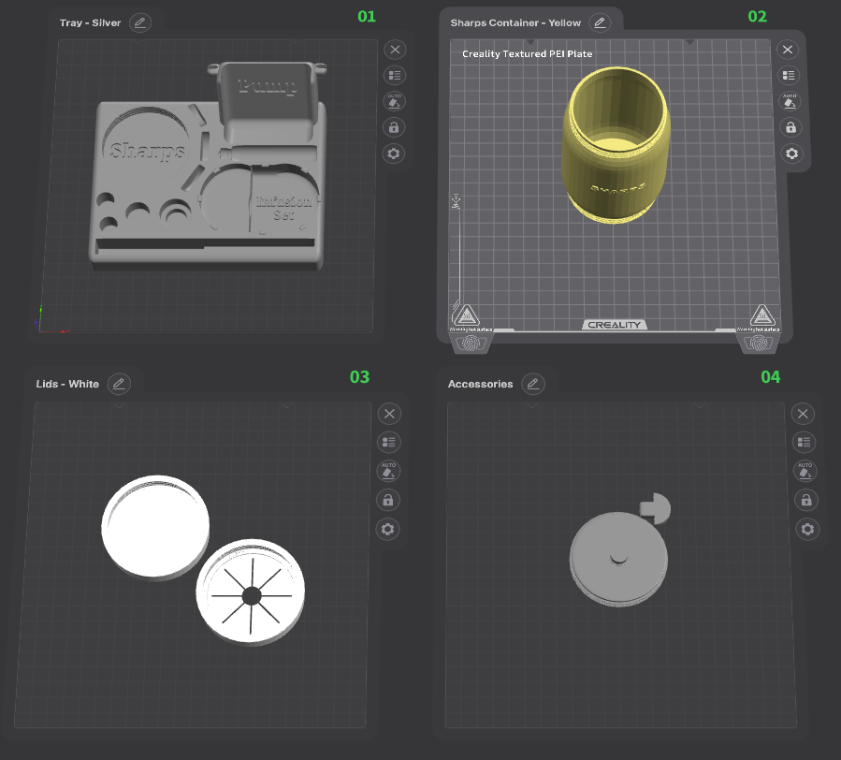
Task: Arrange objects on the Accessories plate
Action: (804, 442)
